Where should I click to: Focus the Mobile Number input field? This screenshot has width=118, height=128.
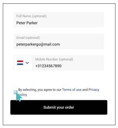[x=68, y=63]
